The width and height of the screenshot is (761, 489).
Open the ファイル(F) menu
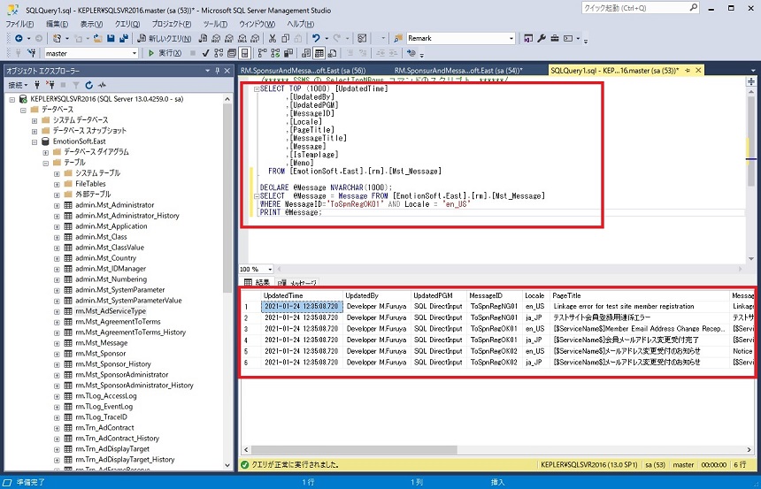tap(19, 24)
